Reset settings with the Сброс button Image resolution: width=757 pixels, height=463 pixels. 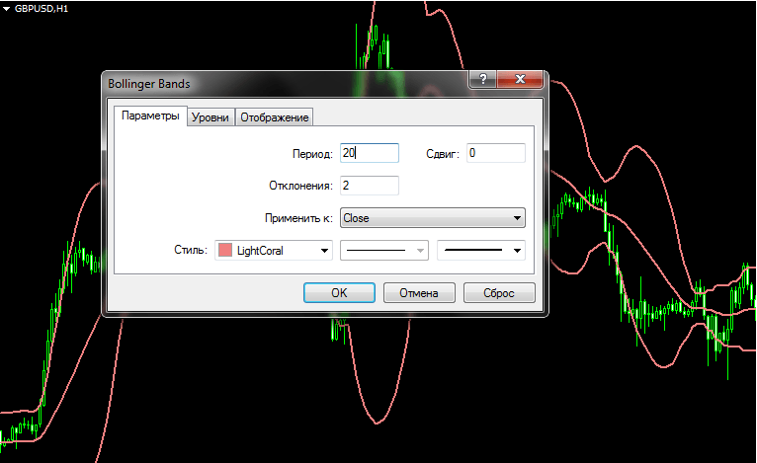click(500, 293)
